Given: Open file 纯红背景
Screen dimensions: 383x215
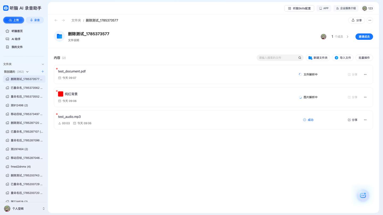Looking at the screenshot, I should 71,94.
